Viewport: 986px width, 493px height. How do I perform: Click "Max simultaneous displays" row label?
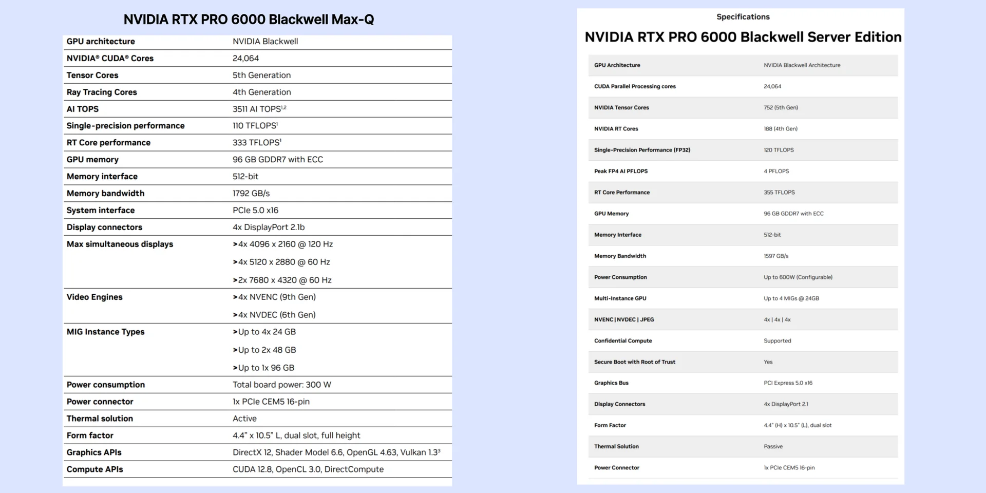120,244
